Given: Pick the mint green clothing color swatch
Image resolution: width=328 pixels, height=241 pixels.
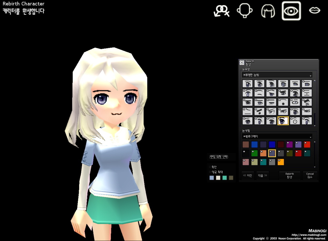Looking at the screenshot, I should pos(225,178).
